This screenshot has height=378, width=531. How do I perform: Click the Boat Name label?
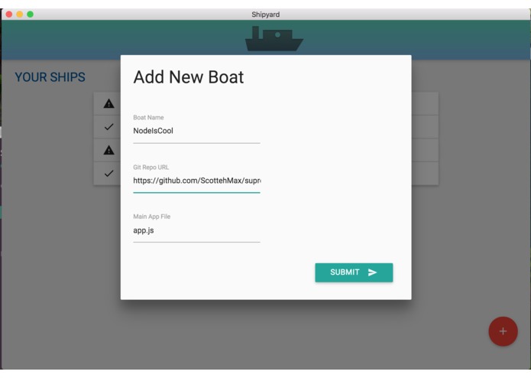[x=148, y=118]
